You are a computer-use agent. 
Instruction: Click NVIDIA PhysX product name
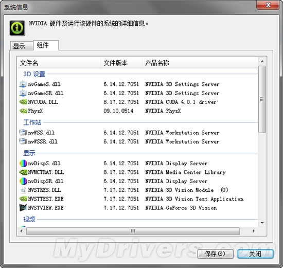pos(163,111)
